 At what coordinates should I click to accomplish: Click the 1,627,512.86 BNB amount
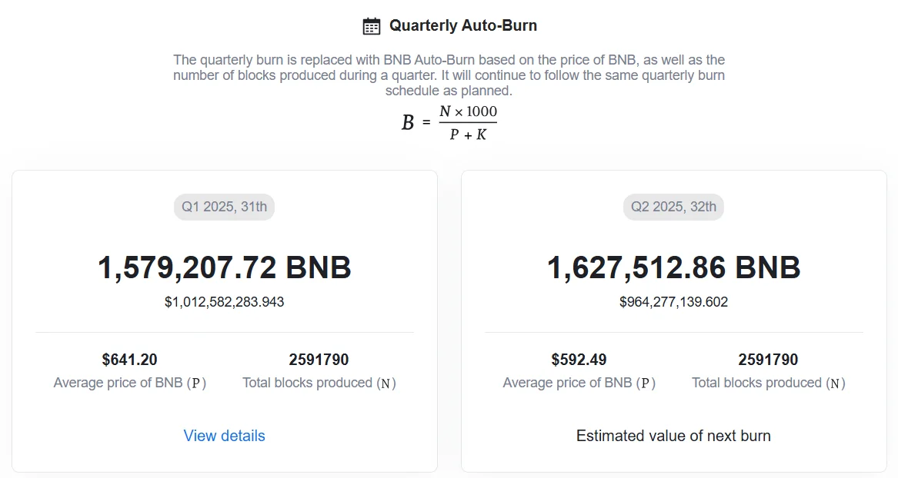(673, 267)
